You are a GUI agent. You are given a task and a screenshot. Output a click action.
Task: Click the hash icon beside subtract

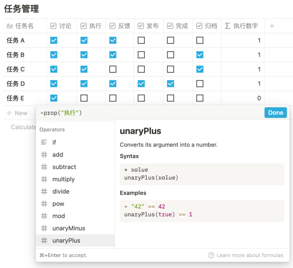(44, 167)
